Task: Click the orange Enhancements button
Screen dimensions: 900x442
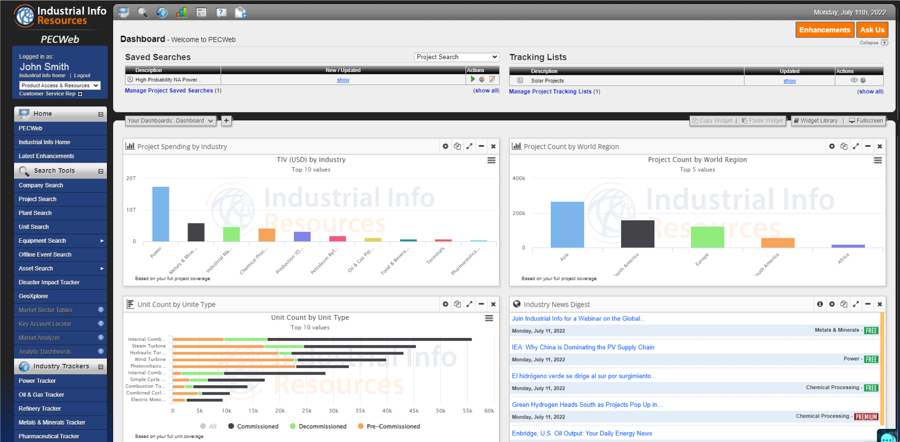Action: point(825,30)
